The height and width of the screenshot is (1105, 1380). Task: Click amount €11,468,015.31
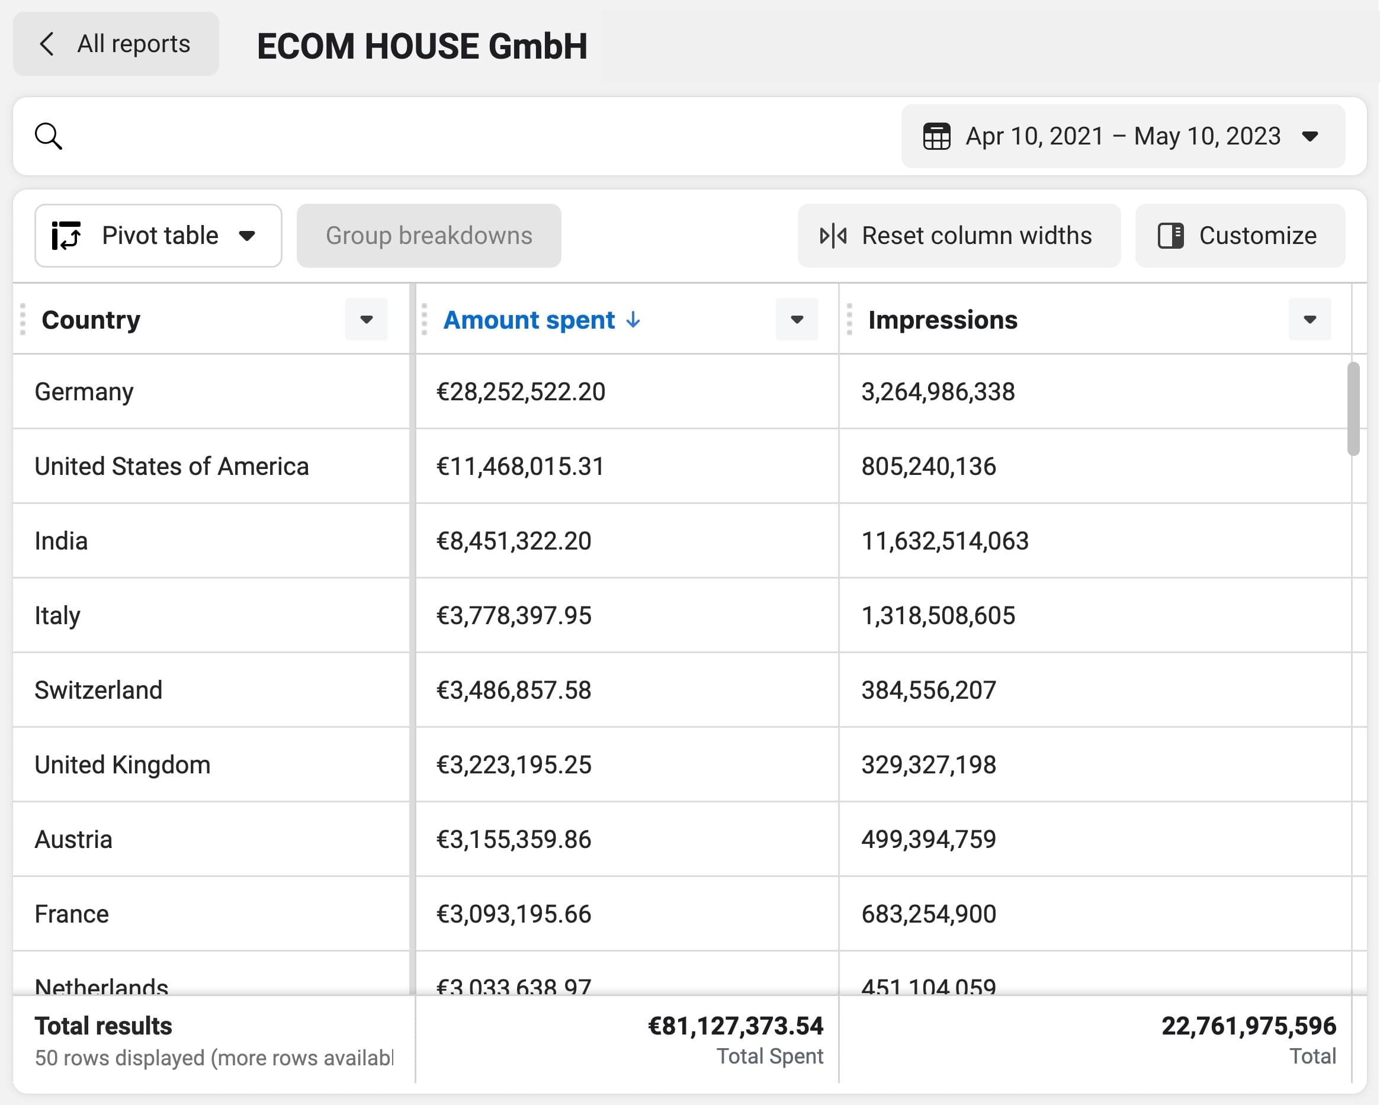tap(521, 467)
